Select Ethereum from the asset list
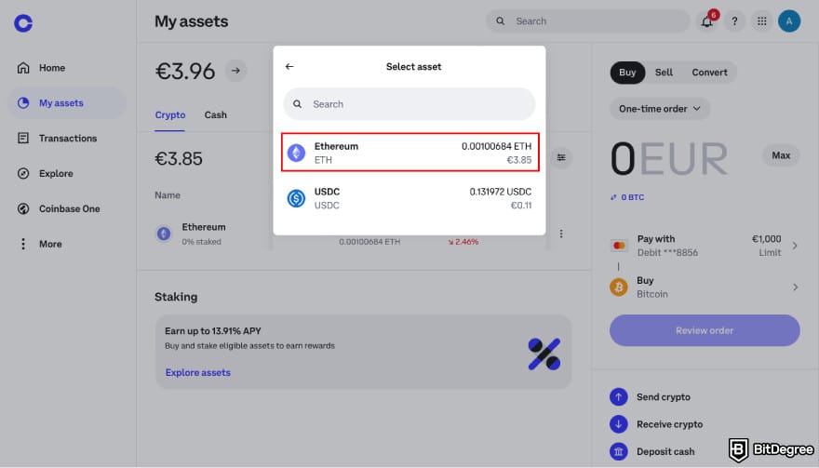The width and height of the screenshot is (819, 468). [x=410, y=152]
